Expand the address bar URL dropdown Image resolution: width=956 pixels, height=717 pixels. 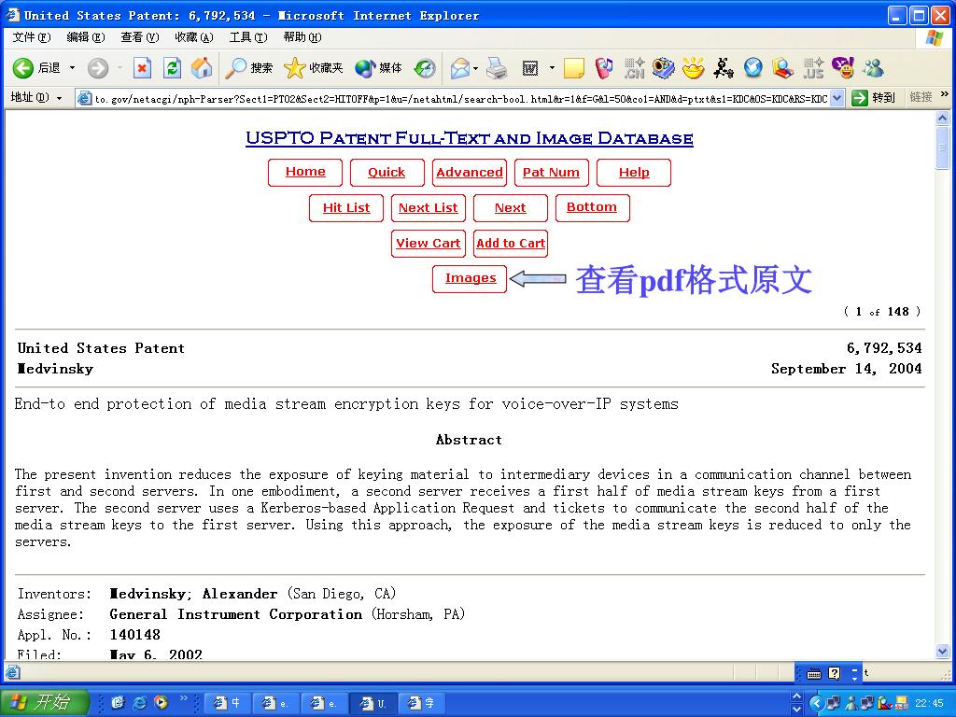(x=837, y=97)
